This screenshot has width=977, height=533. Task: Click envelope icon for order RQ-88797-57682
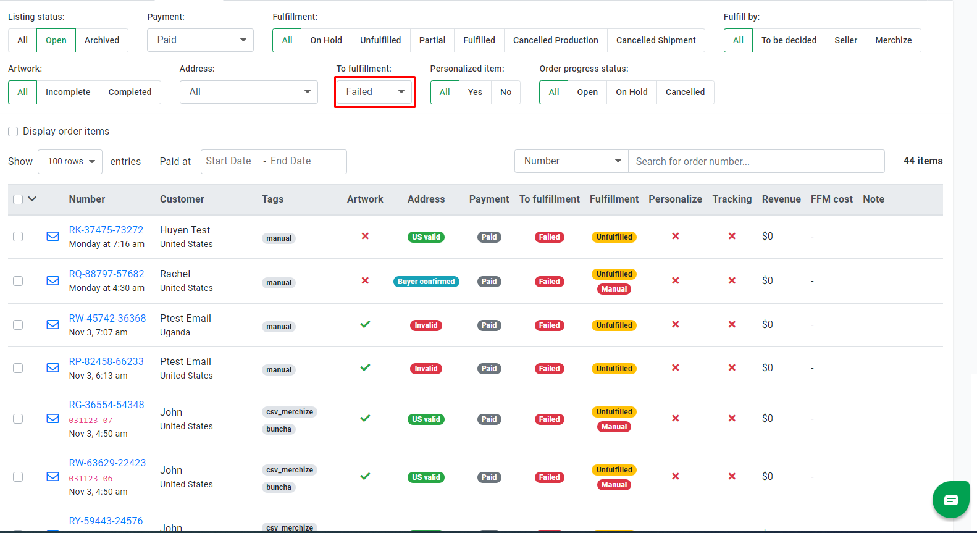click(x=53, y=281)
